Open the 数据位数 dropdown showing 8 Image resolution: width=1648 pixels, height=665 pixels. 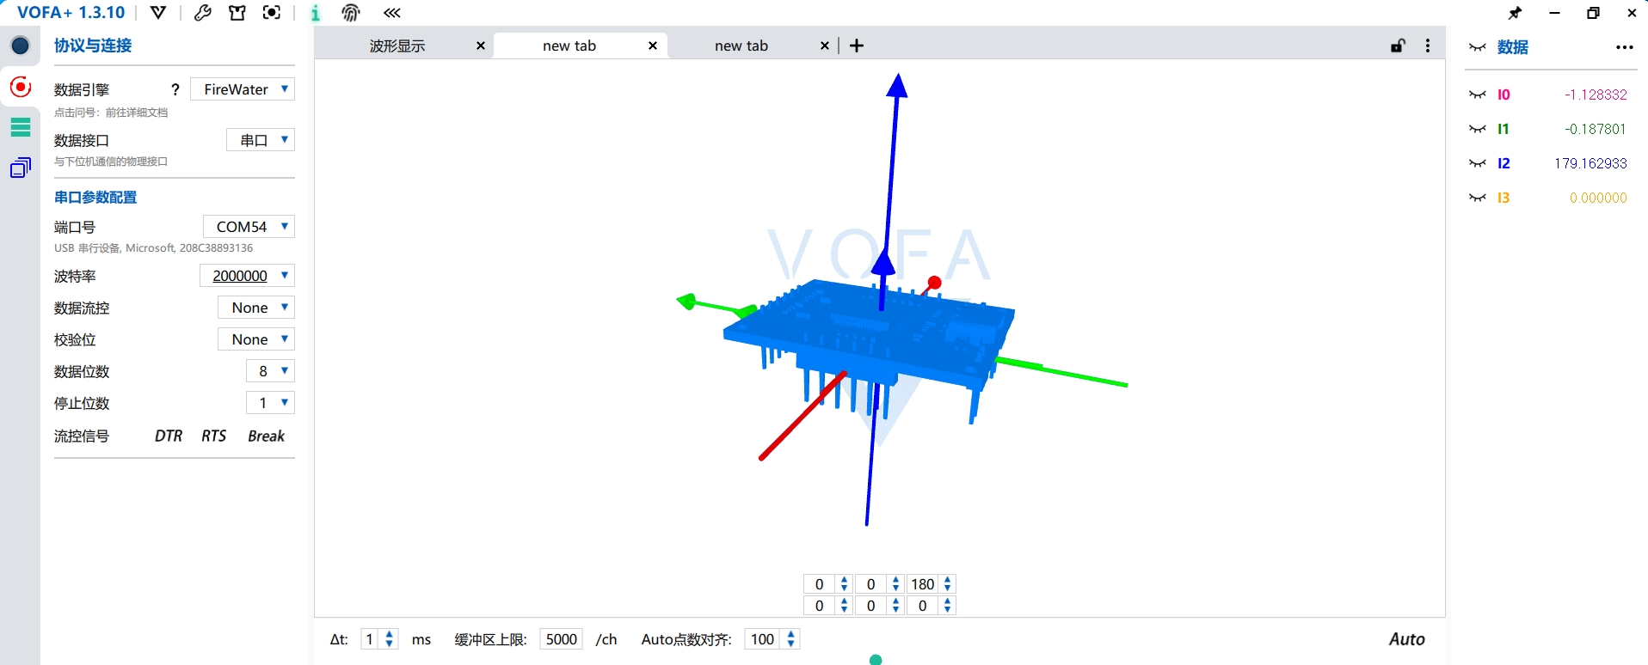coord(271,371)
